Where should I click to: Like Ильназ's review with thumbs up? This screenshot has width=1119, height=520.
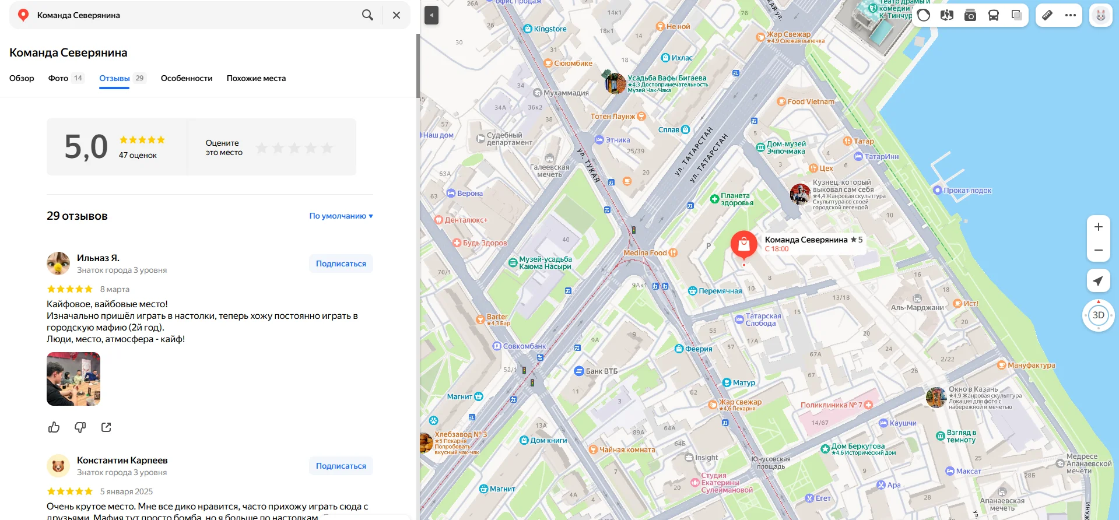tap(54, 427)
